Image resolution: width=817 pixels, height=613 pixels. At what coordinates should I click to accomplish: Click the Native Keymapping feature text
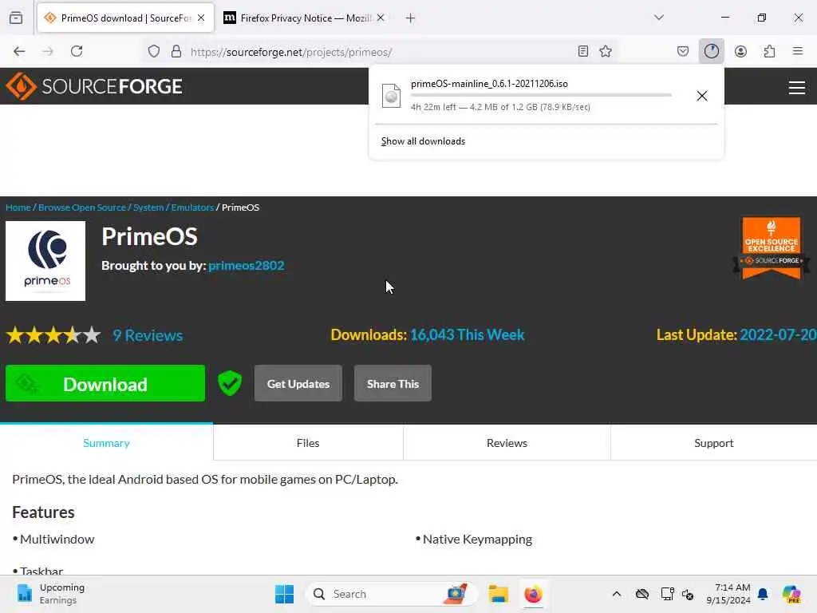coord(477,539)
